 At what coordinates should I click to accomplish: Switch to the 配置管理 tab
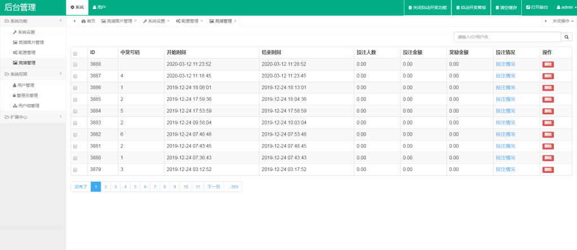tap(187, 21)
